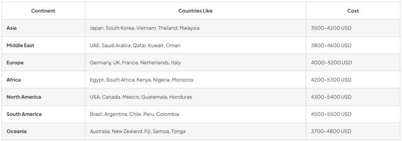The width and height of the screenshot is (402, 141).
Task: Select the South America row label
Action: 24,114
